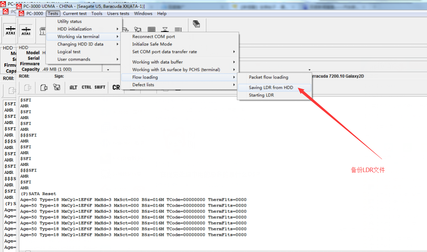Click the PC-3000 logo in title bar

tap(19, 6)
